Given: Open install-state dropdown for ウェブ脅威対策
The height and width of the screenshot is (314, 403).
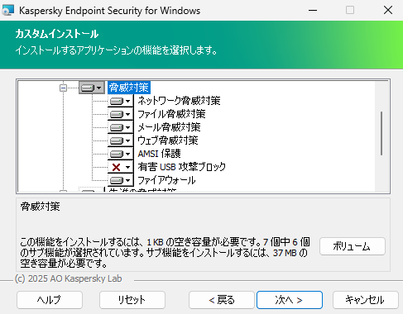Looking at the screenshot, I should pyautogui.click(x=120, y=140).
